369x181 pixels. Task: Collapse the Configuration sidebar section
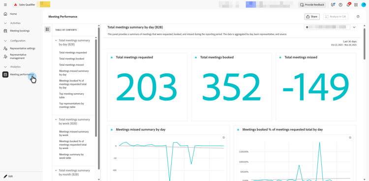tap(5, 41)
